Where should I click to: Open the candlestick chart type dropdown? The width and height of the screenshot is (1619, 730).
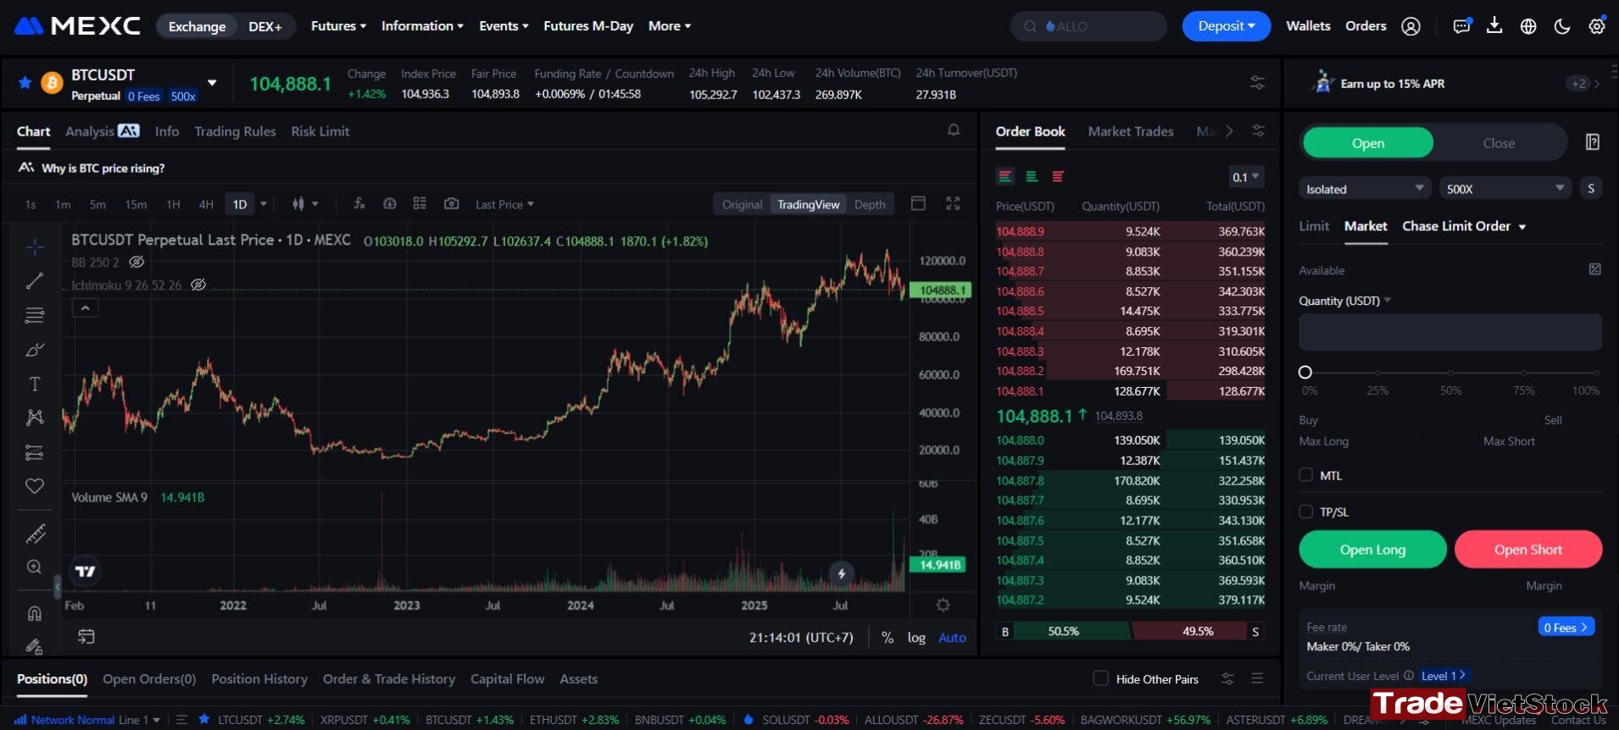click(305, 204)
